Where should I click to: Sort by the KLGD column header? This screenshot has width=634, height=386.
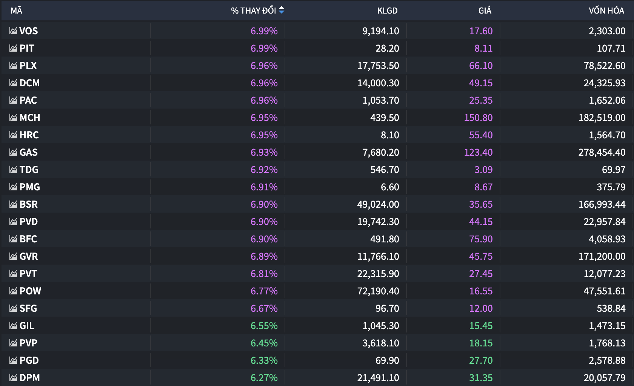pos(387,11)
